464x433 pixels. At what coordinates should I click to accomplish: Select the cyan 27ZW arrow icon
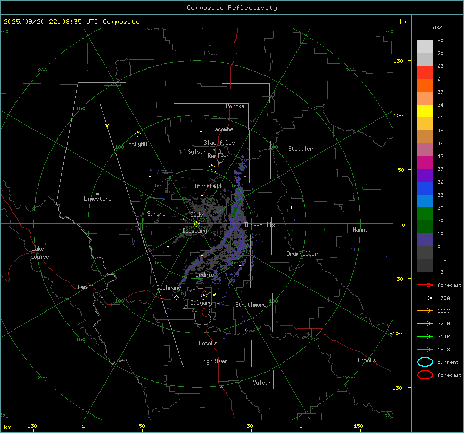[x=425, y=323]
